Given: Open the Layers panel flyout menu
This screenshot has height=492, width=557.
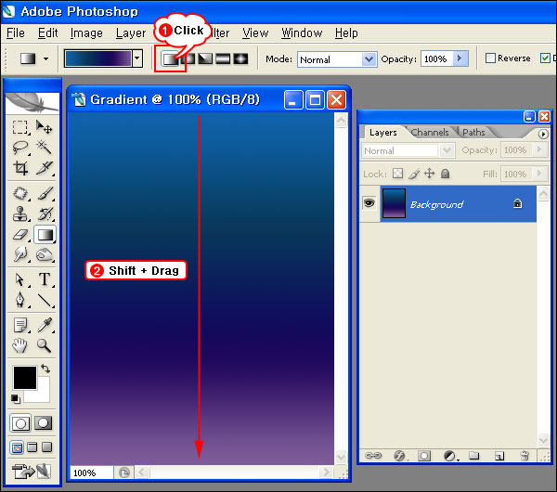Looking at the screenshot, I should point(542,134).
